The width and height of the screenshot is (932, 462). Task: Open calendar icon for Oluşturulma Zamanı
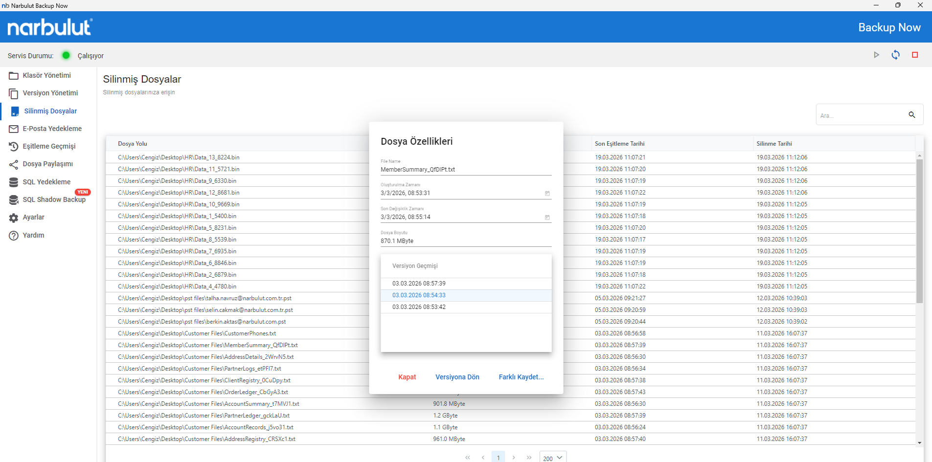(547, 194)
